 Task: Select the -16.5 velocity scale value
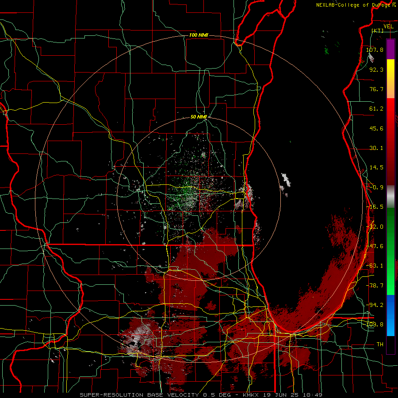(375, 207)
